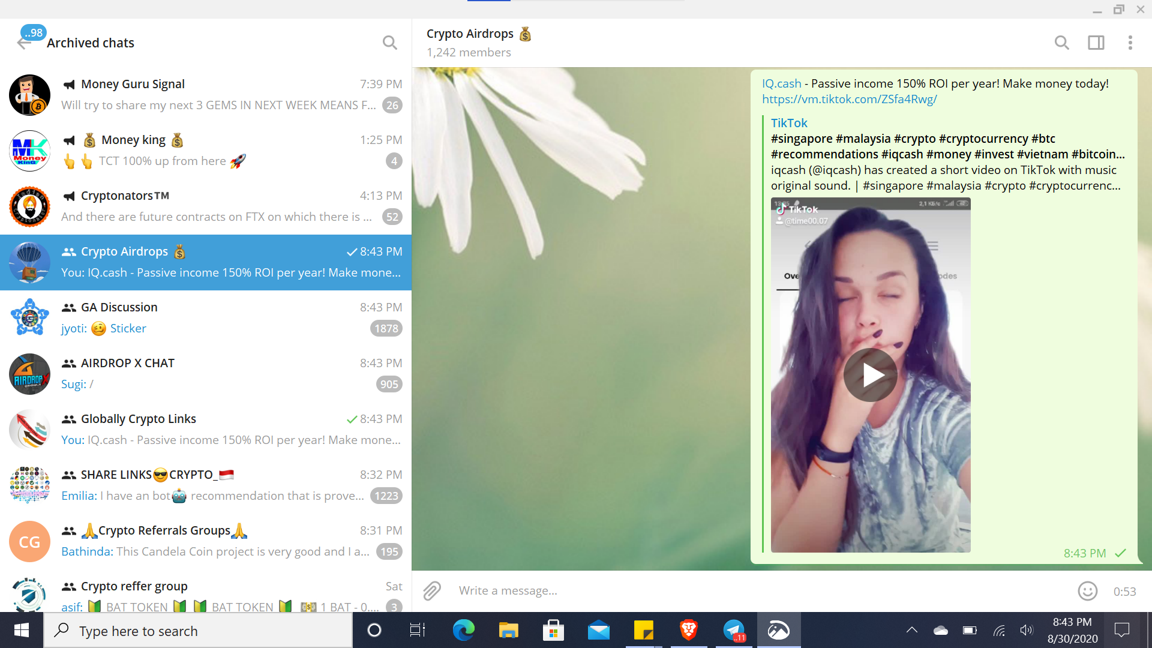Launch Brave browser from taskbar
Viewport: 1152px width, 648px height.
[x=688, y=630]
